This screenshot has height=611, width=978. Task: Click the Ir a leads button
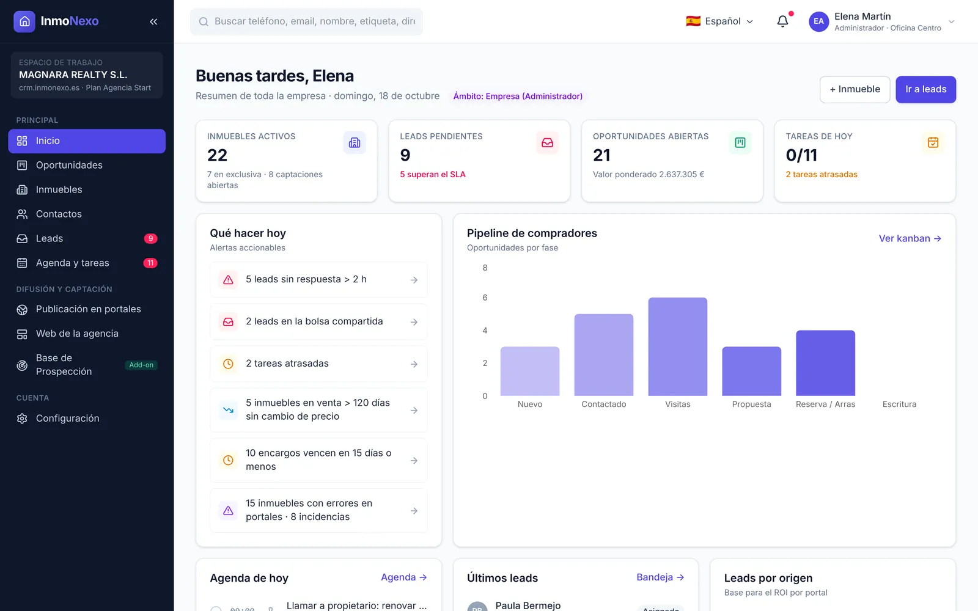click(925, 89)
